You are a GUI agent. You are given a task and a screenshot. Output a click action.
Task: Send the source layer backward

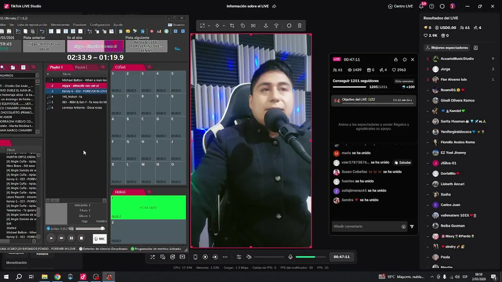tap(276, 26)
